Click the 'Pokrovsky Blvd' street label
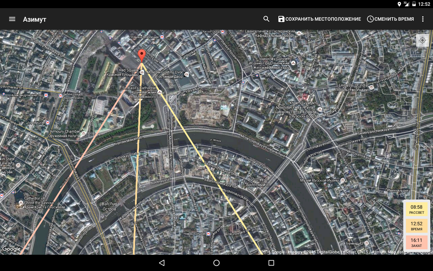 pos(358,63)
